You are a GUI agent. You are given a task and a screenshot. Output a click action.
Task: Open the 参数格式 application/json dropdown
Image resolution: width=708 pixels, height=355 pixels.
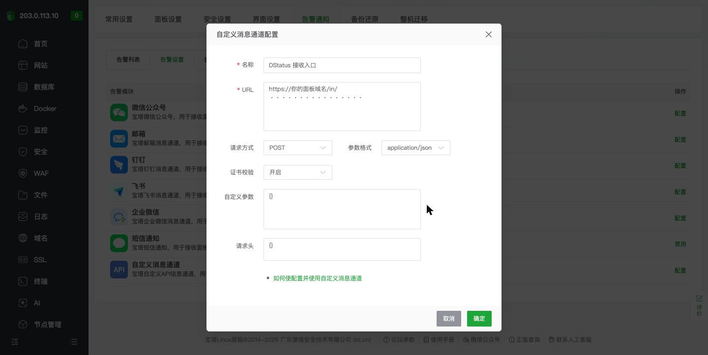(x=416, y=148)
